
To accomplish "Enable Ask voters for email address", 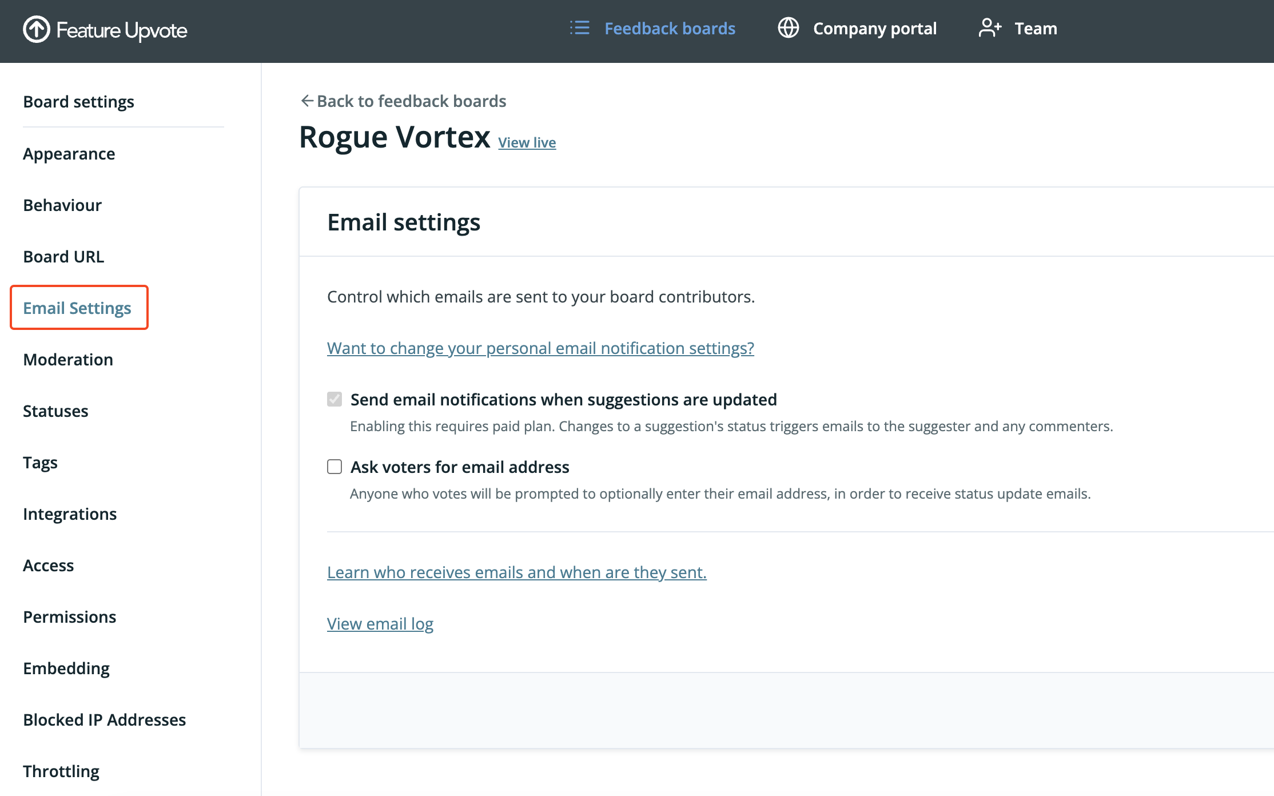I will click(x=335, y=467).
